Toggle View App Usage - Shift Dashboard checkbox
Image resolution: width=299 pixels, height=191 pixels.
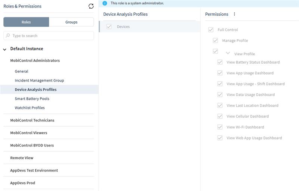point(220,84)
